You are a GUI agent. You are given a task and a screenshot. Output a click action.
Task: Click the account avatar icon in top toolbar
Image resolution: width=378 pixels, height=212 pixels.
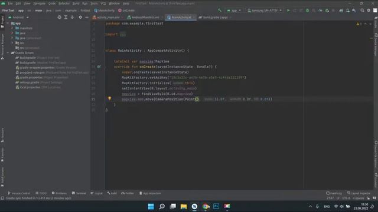(375, 11)
